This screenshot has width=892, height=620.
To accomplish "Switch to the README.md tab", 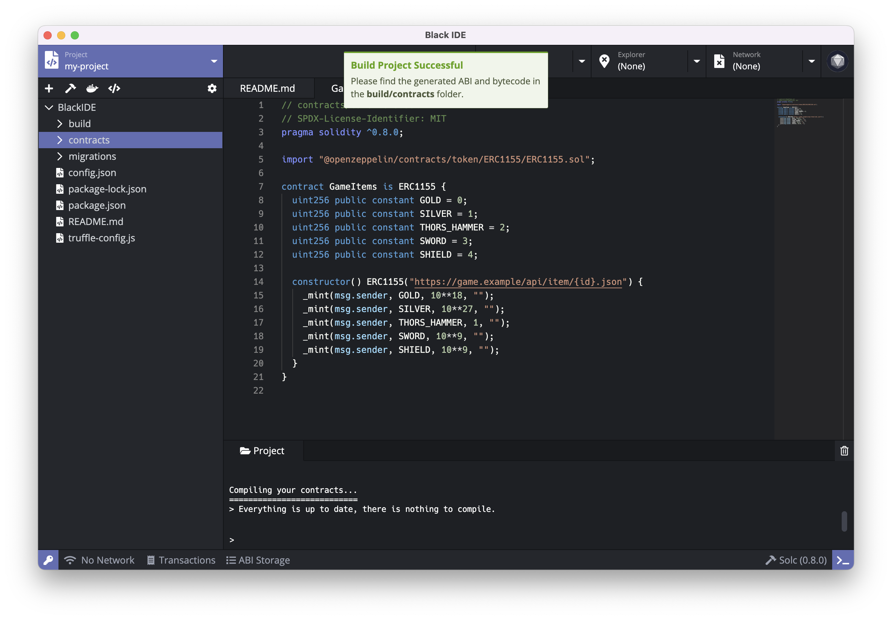I will tap(267, 89).
